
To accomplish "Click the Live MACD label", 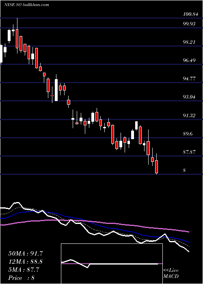I will [x=171, y=273].
